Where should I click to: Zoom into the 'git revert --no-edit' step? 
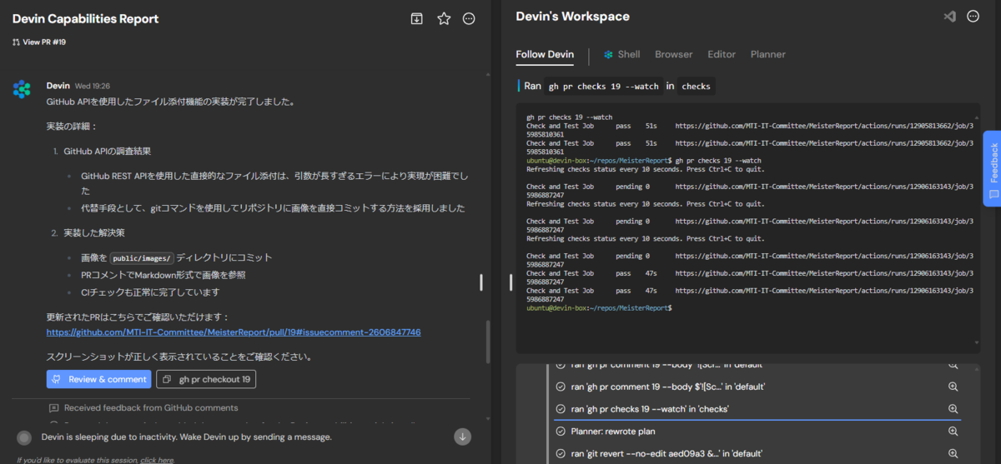pos(953,454)
